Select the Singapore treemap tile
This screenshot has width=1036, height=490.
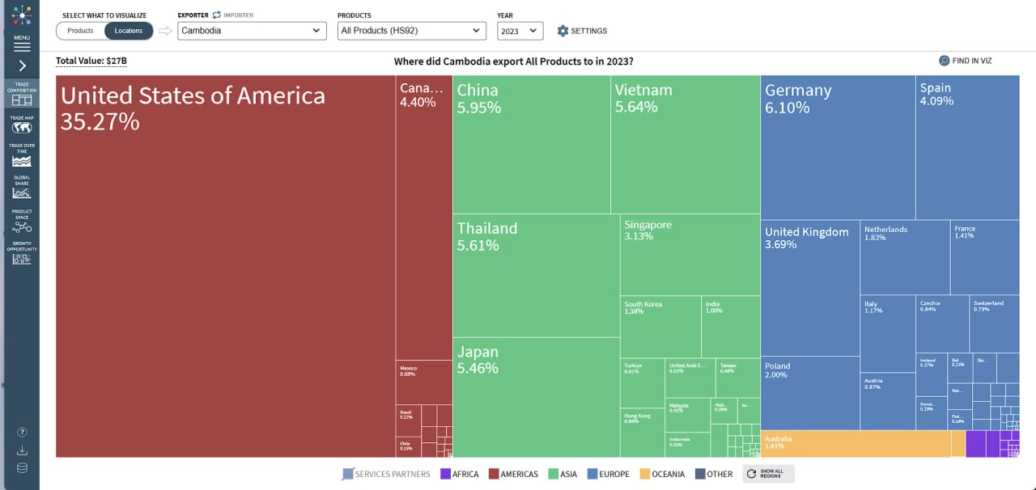tap(690, 255)
